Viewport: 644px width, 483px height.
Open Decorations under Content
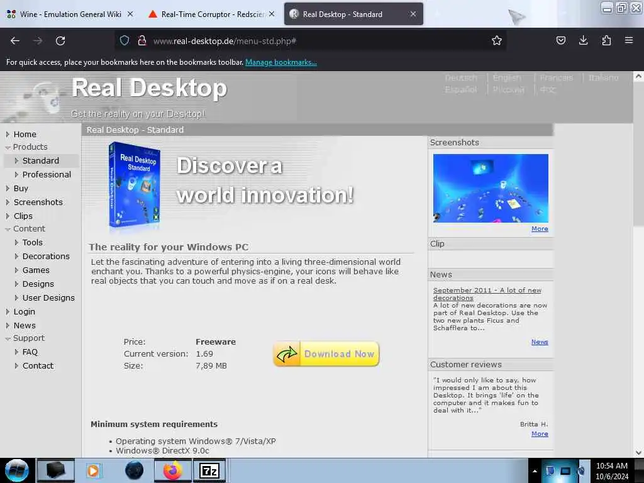pyautogui.click(x=46, y=257)
